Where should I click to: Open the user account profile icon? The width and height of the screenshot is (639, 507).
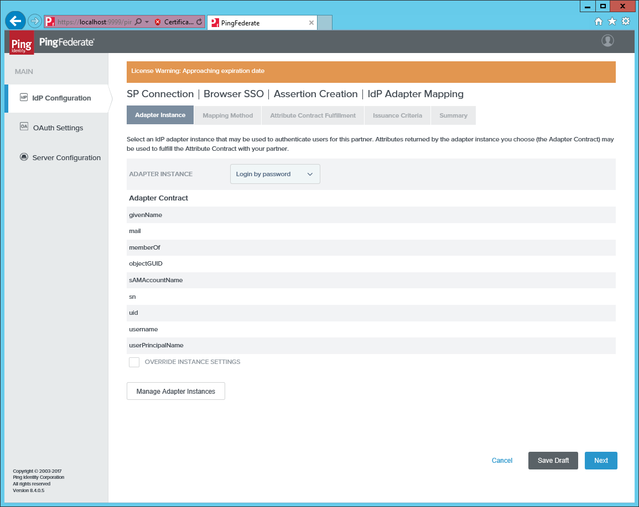coord(607,40)
